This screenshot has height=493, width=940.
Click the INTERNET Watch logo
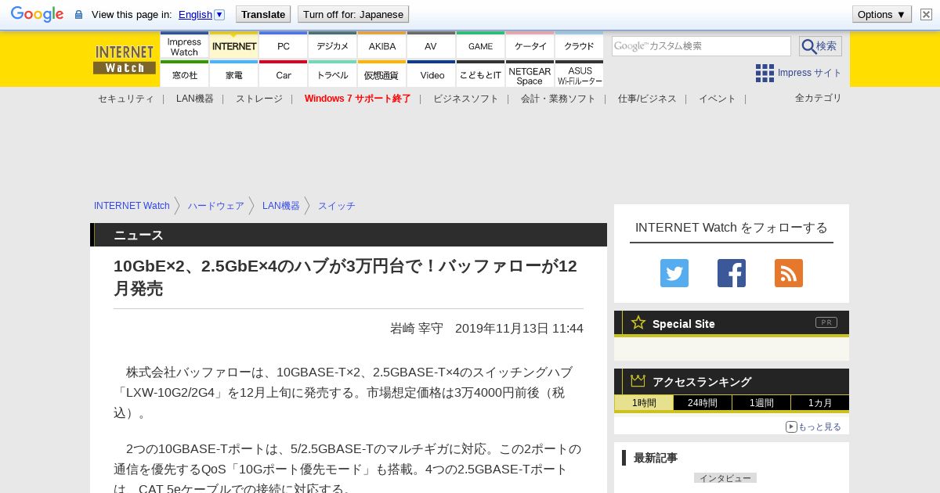125,59
